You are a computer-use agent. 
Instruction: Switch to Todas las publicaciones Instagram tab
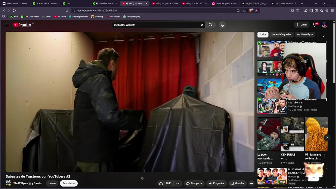[x=225, y=3]
